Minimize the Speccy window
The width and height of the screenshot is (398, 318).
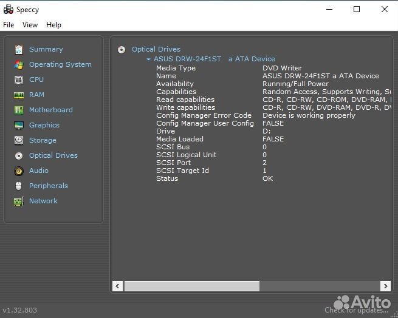pos(329,9)
